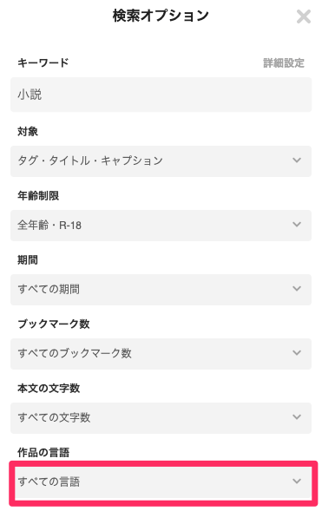Click the chevron arrow in the 作品の言語 dropdown
Viewport: 322px width, 511px height.
tap(297, 481)
